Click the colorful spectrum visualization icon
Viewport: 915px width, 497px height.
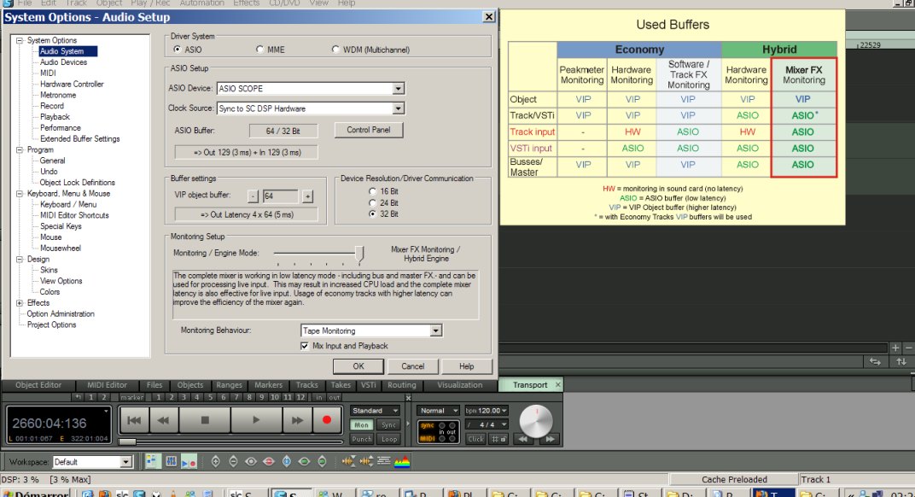pyautogui.click(x=402, y=461)
